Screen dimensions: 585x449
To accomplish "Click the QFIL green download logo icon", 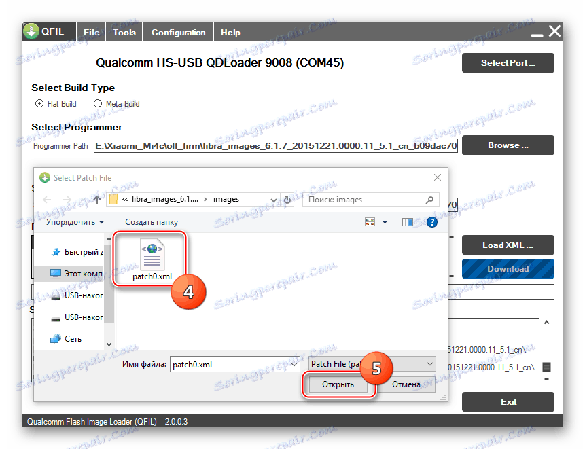I will coord(31,31).
